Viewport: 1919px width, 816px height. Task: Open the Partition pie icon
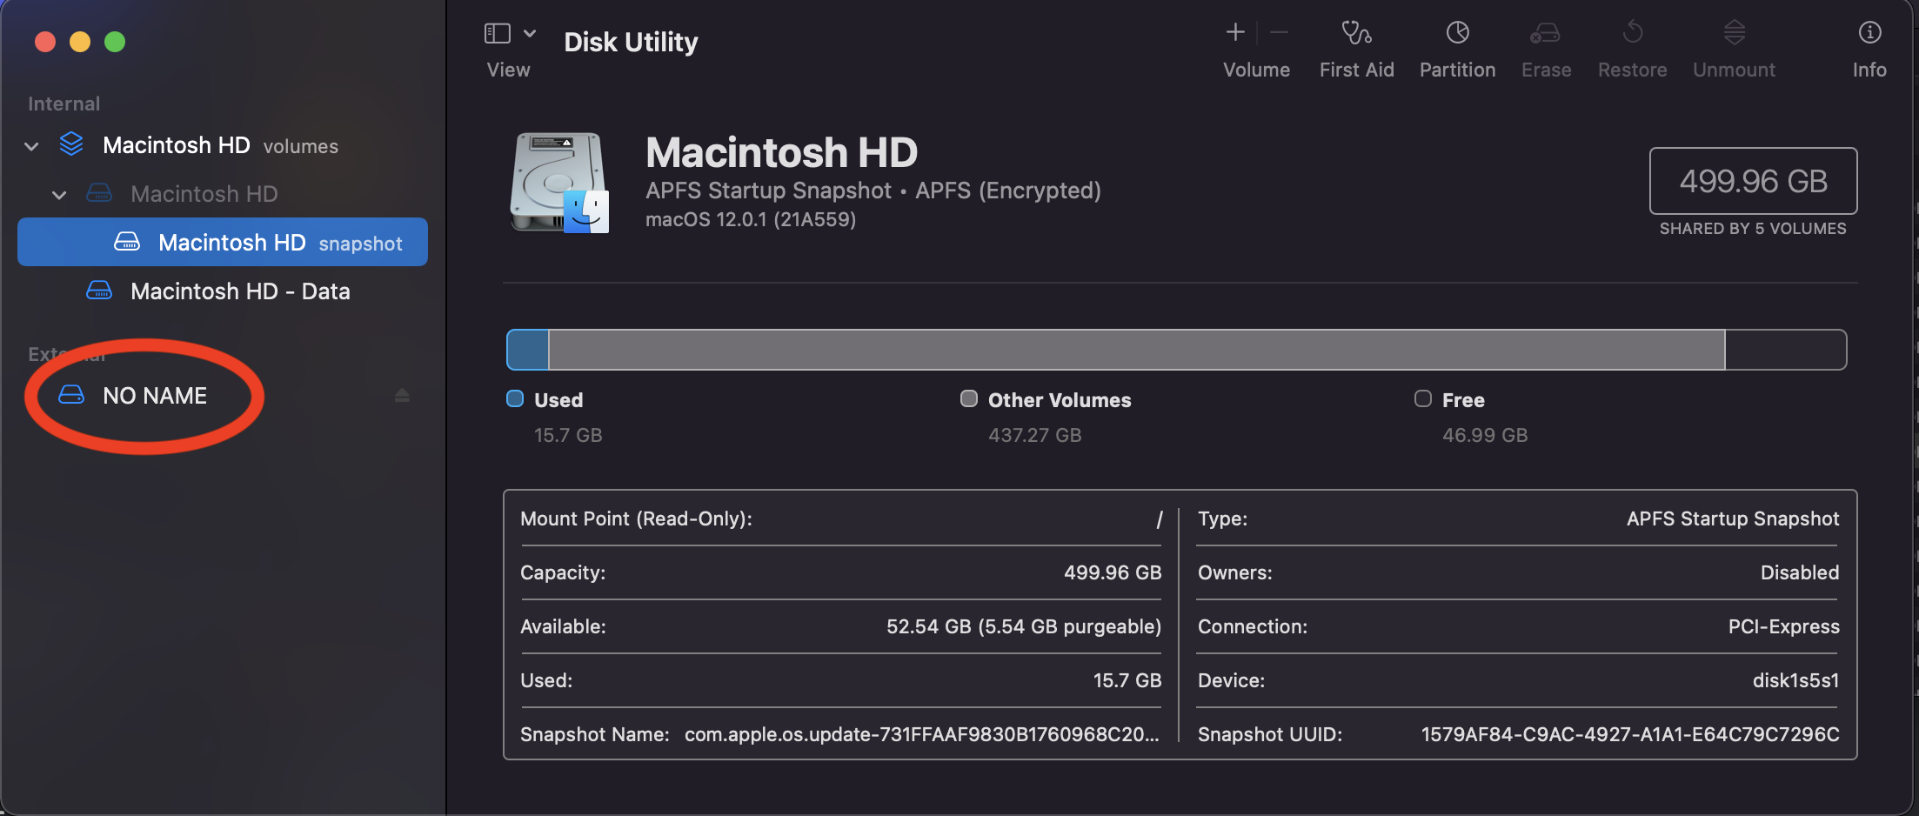1458,32
